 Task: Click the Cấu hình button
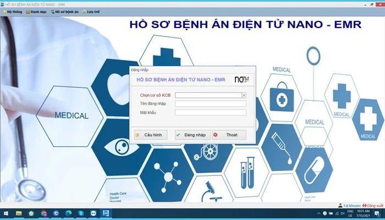151,135
